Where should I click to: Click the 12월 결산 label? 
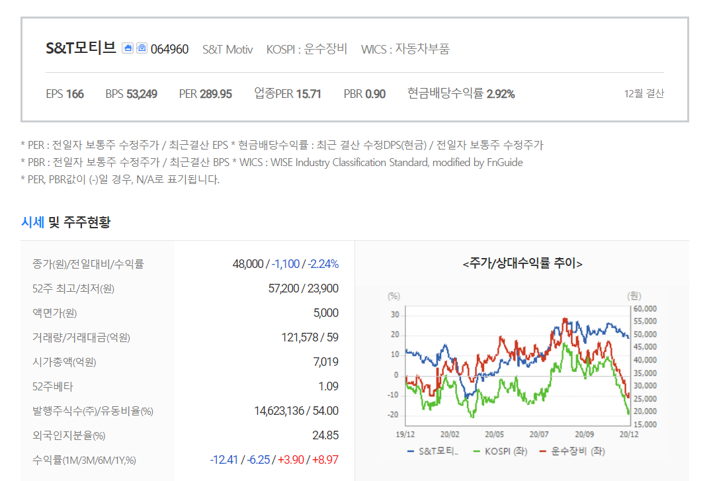[x=644, y=93]
